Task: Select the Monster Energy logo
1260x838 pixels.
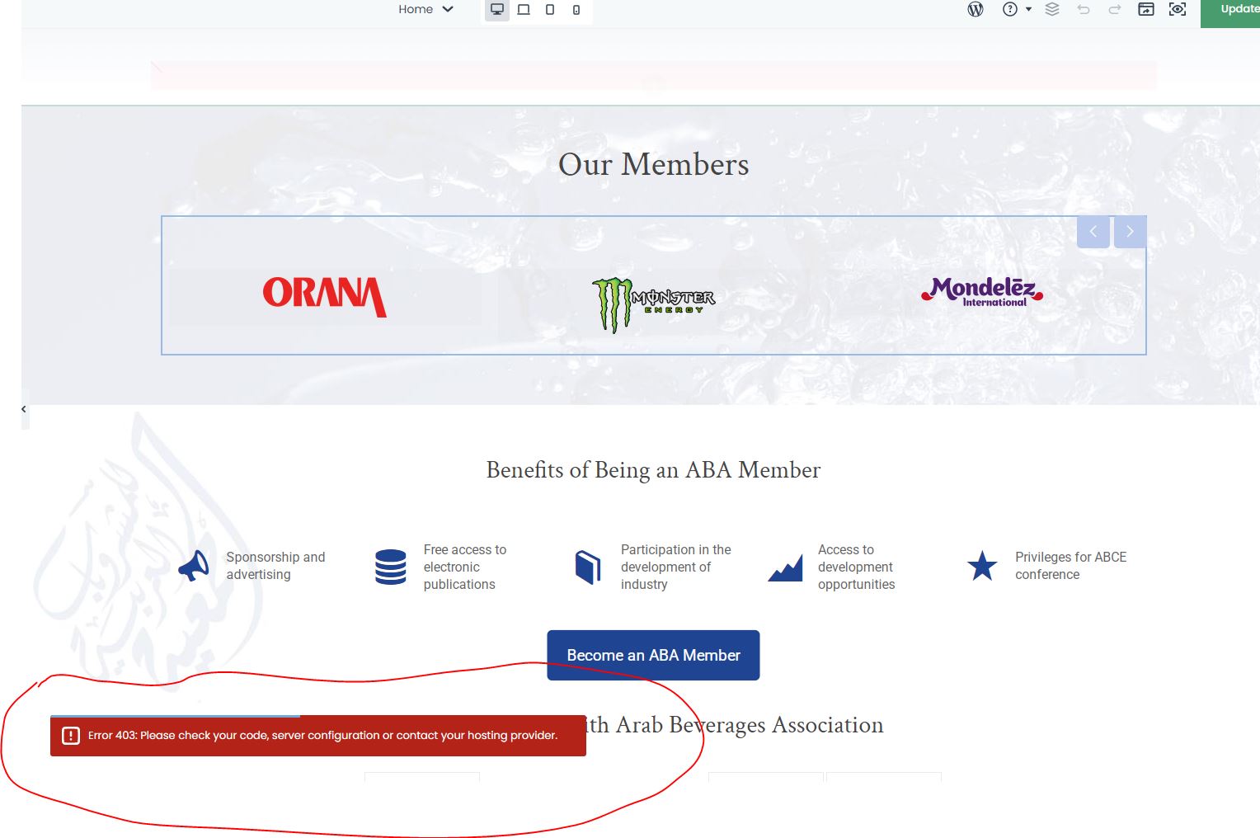Action: [653, 304]
